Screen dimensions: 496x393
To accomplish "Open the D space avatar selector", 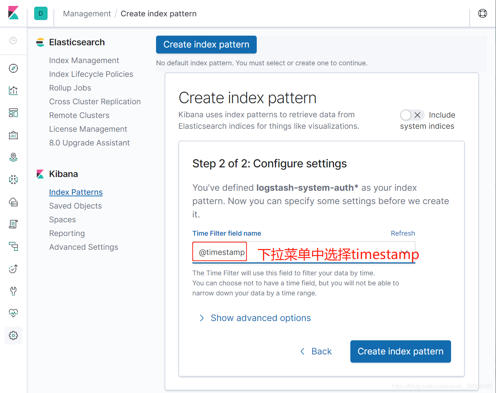I will (41, 13).
